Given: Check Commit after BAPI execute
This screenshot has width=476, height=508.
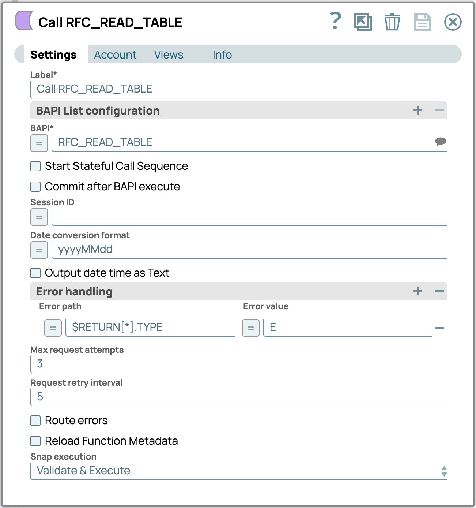Looking at the screenshot, I should [x=35, y=187].
